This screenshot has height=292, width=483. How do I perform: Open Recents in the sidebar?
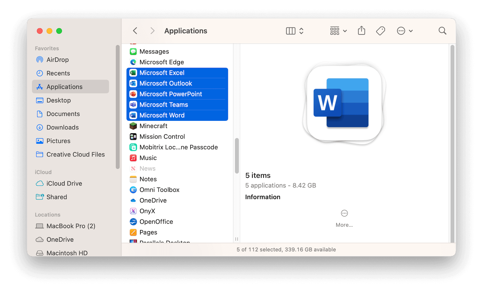coord(70,73)
